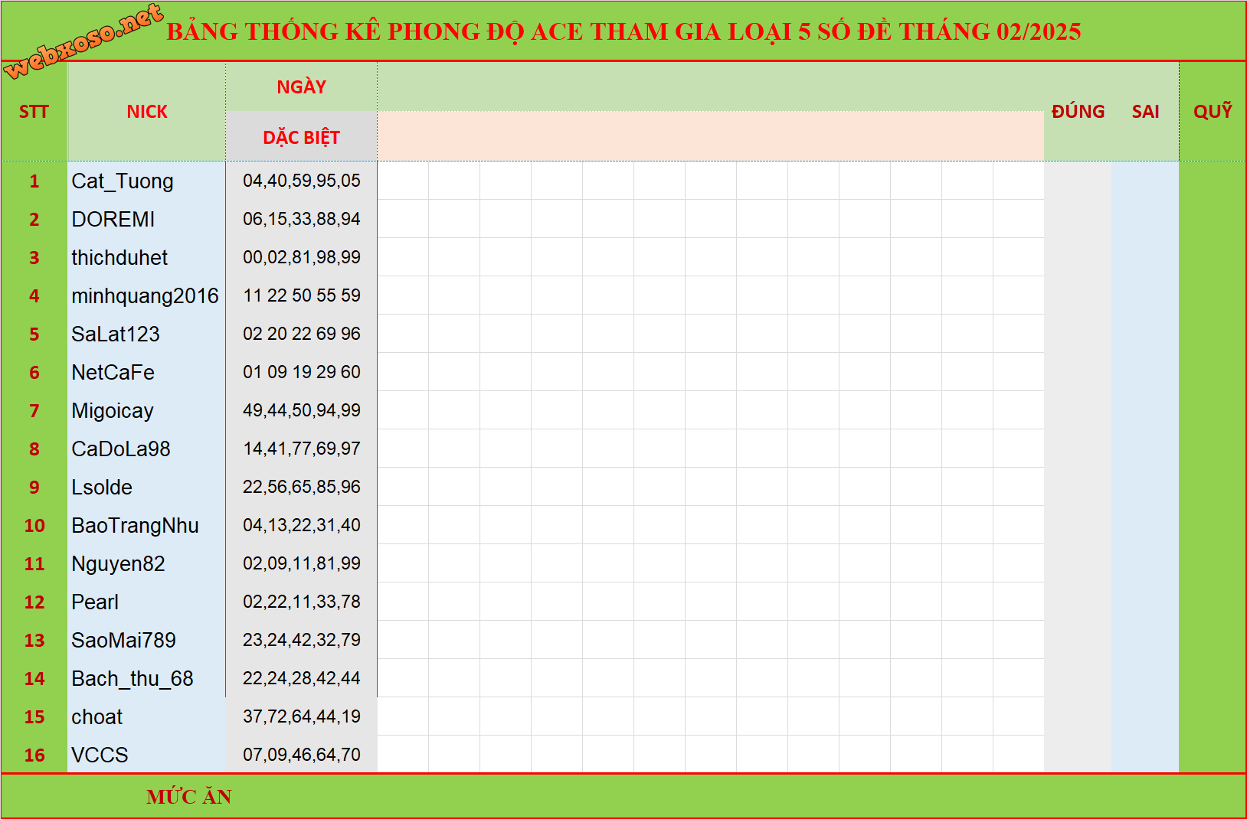The image size is (1247, 819).
Task: Click numbers cell 02 20 22 69 96
Action: coord(301,334)
